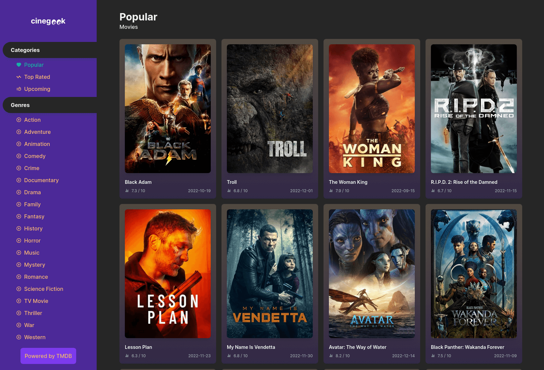Image resolution: width=544 pixels, height=370 pixels.
Task: Click the title 'My Name Is Vendetta'
Action: (251, 347)
